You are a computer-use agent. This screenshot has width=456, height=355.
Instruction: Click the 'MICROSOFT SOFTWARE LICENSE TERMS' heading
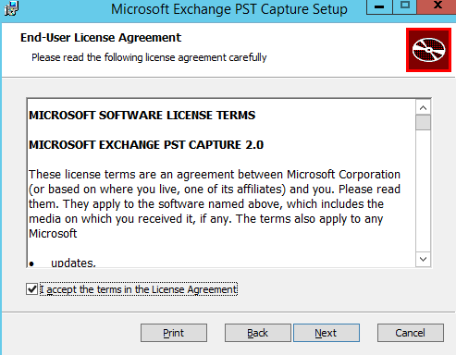(x=142, y=116)
